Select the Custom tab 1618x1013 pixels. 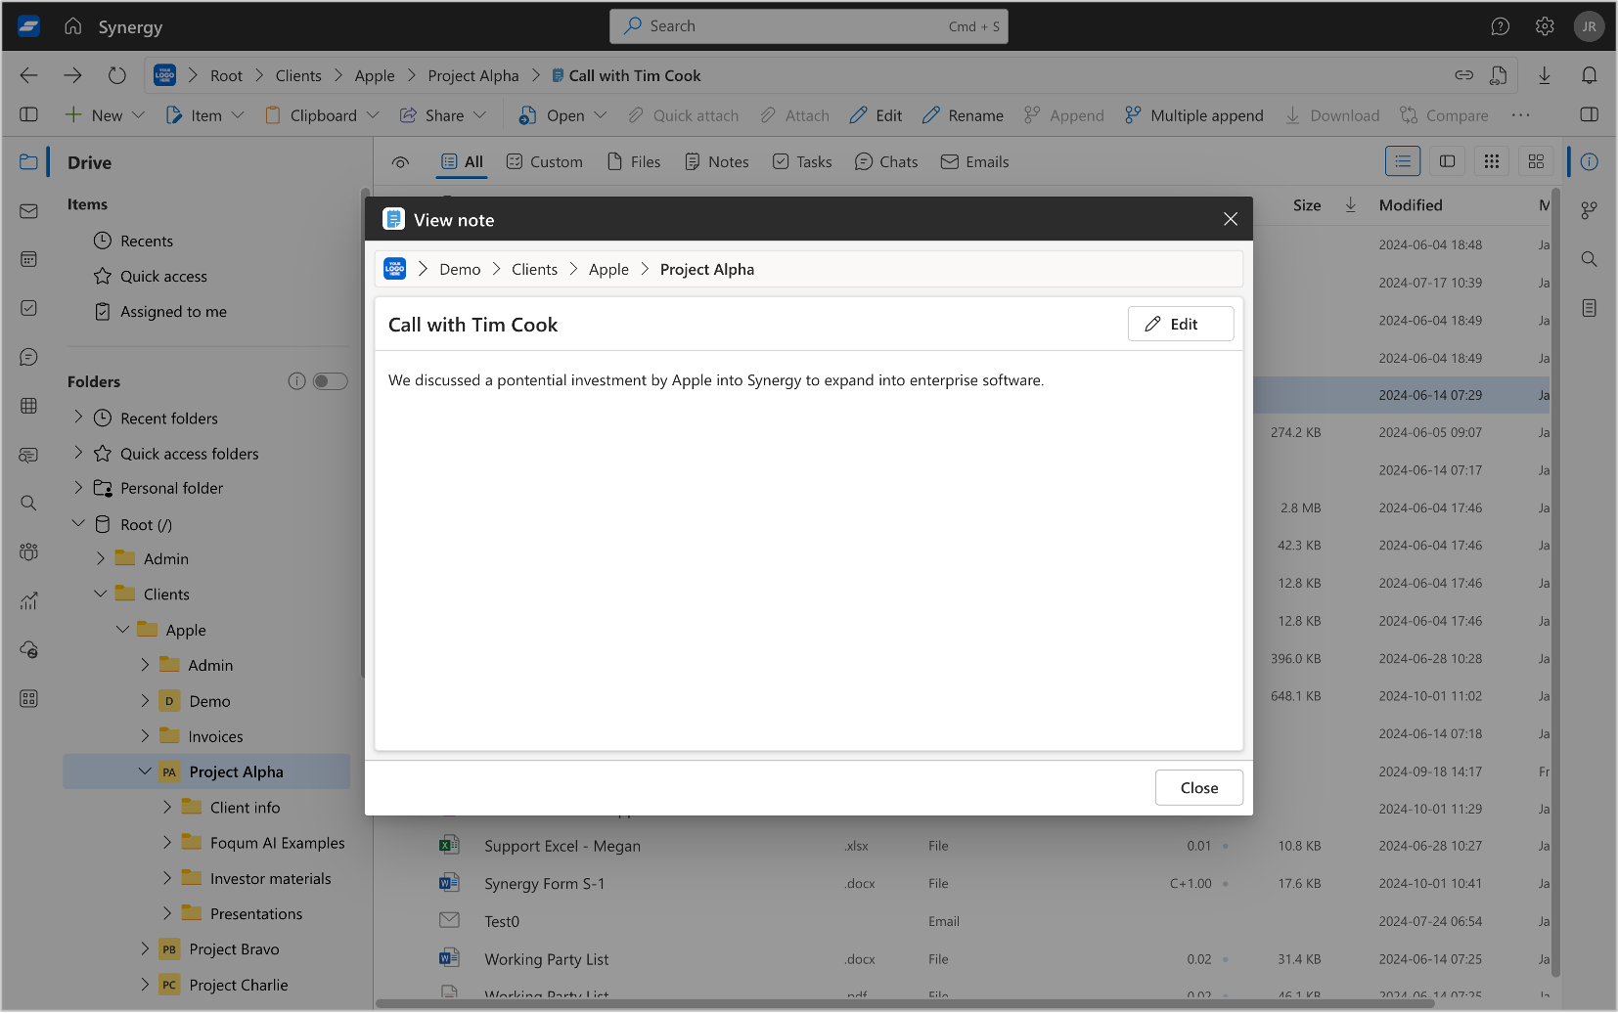pos(544,162)
